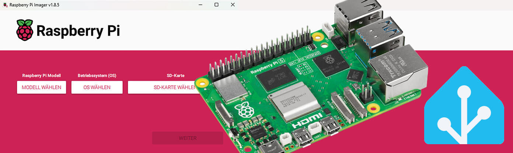Open the MODELL WÄHLEN device selector
This screenshot has width=513, height=153.
coord(41,88)
